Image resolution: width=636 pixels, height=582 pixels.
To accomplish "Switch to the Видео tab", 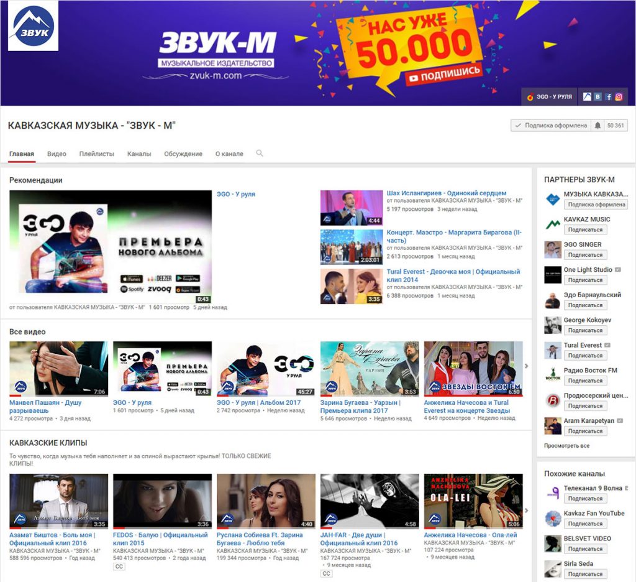I will 57,154.
